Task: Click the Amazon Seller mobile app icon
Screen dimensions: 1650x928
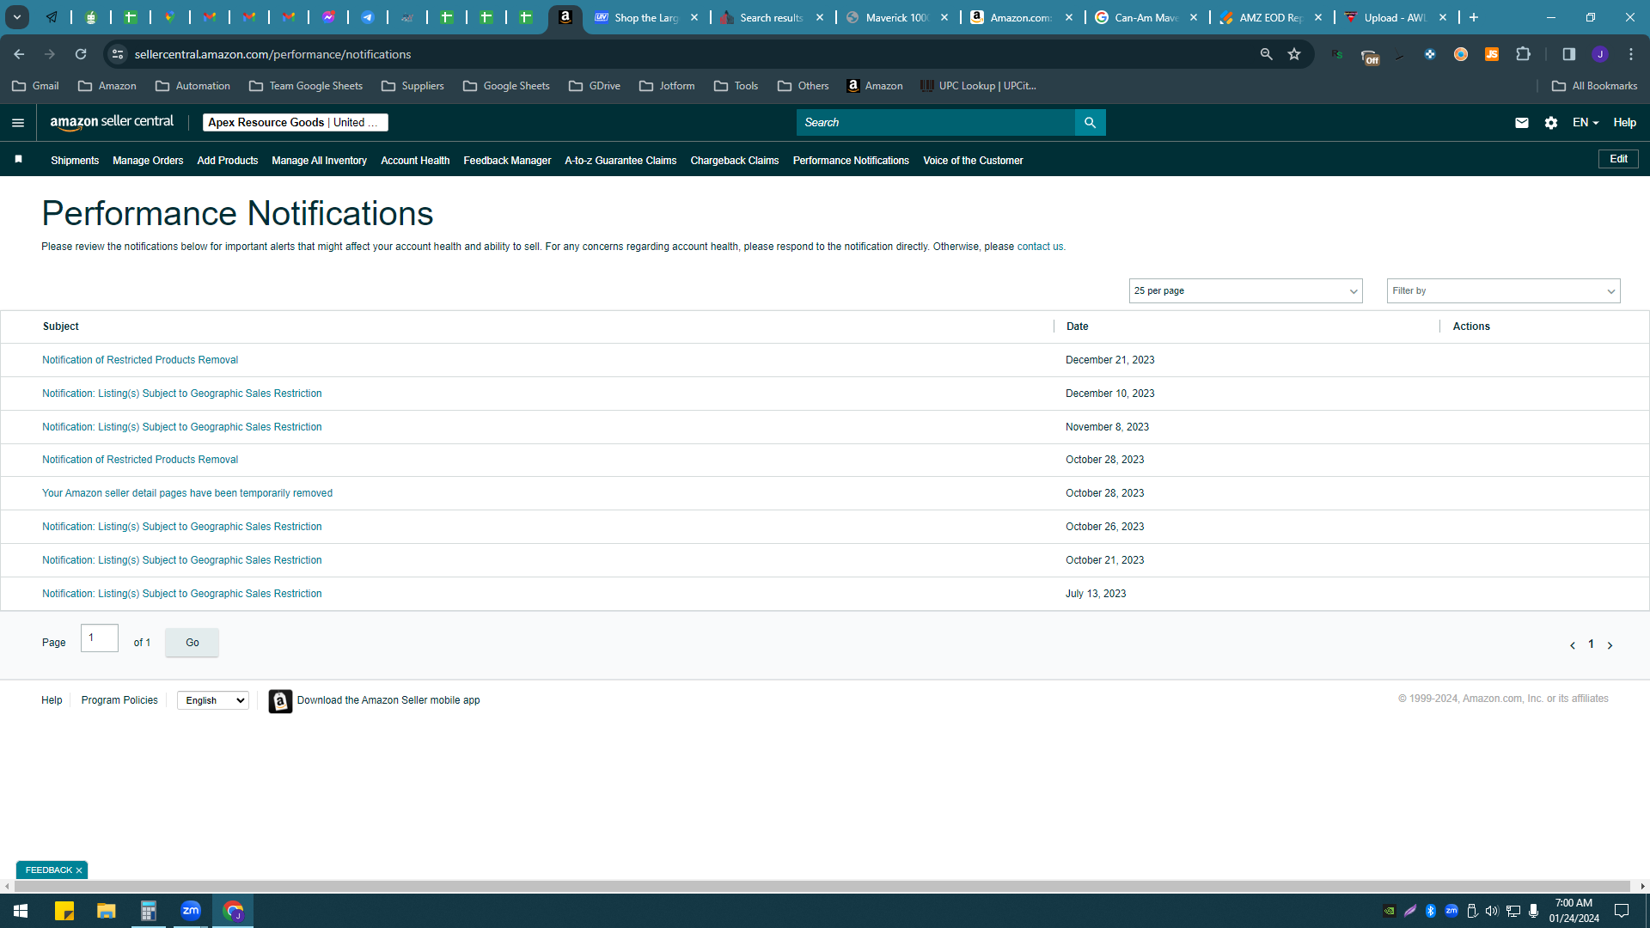Action: click(x=280, y=701)
